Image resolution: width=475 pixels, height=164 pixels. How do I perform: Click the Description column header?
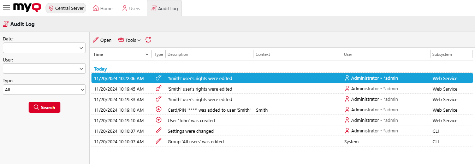pyautogui.click(x=178, y=54)
